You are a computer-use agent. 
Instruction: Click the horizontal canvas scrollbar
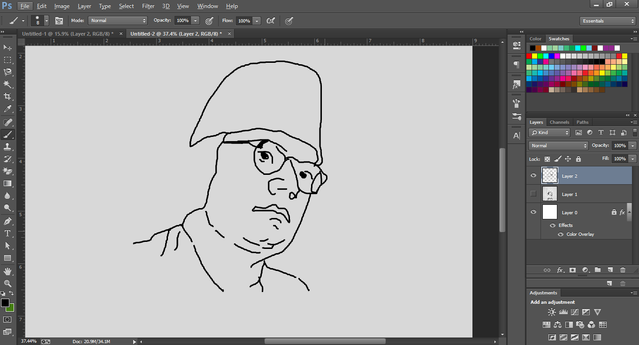(x=325, y=341)
